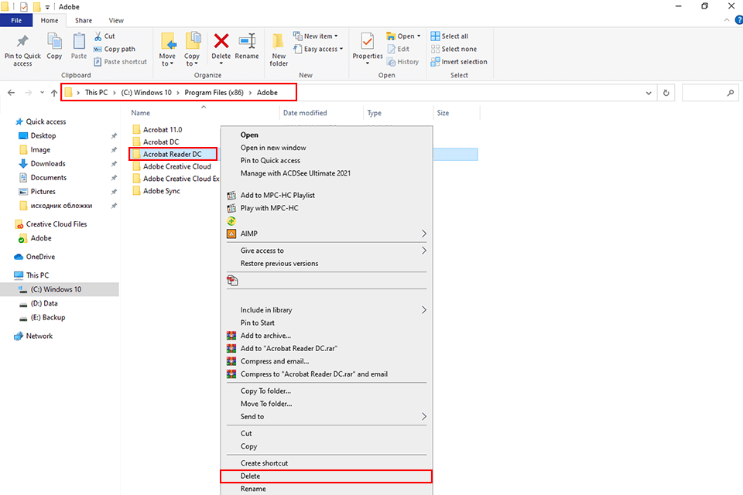Click in the search box

(x=710, y=93)
